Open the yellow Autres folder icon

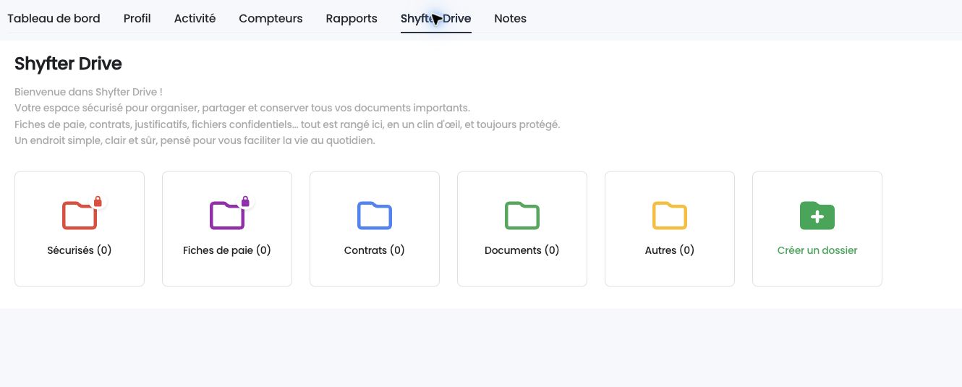[670, 216]
